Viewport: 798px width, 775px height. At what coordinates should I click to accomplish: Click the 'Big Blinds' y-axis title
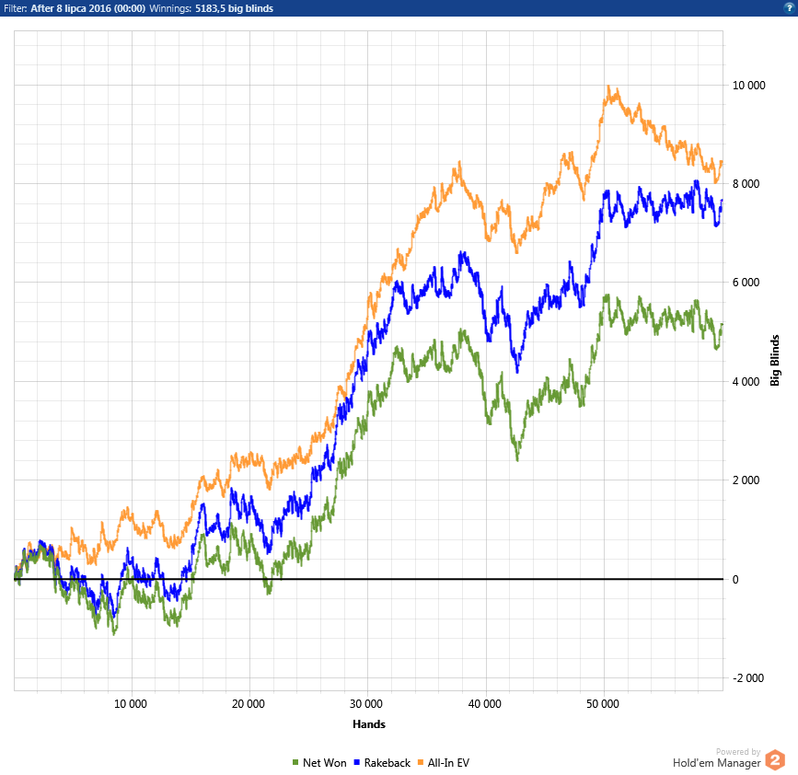tap(775, 360)
